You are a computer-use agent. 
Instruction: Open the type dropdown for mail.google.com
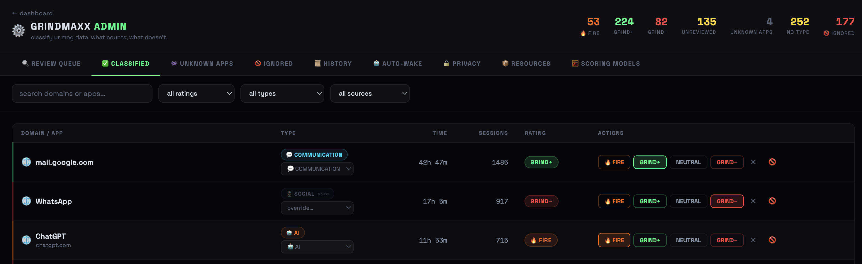click(x=317, y=169)
